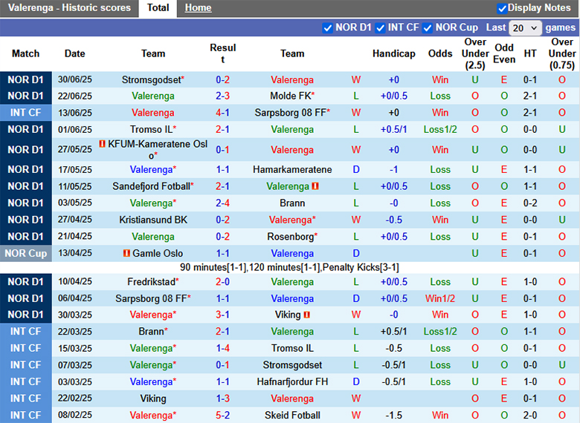Click the 2-0 half-time score on 08/02/25
Viewport: 580px width, 423px height.
tap(530, 416)
